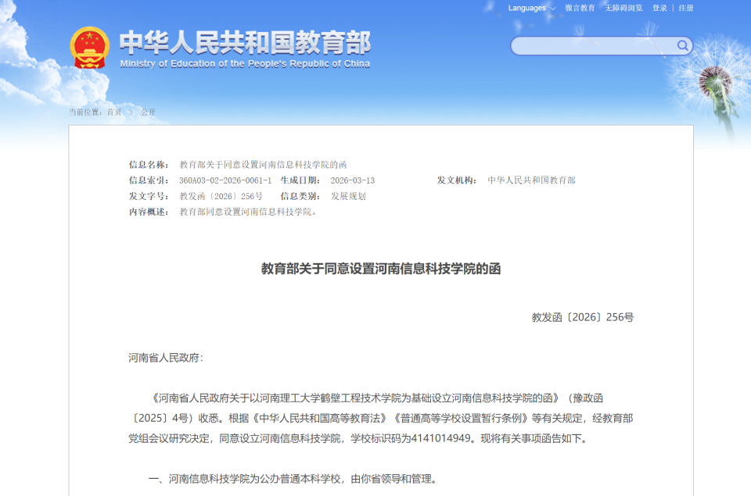
Task: Click the search magnifier icon
Action: tap(682, 46)
